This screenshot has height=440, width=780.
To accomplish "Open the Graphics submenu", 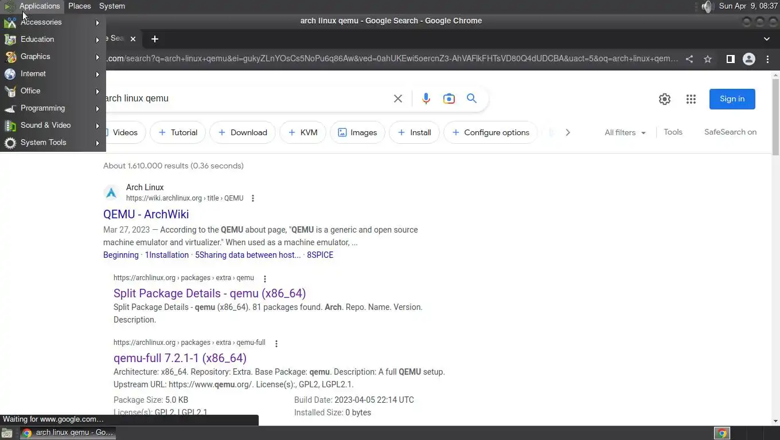I will pos(53,57).
